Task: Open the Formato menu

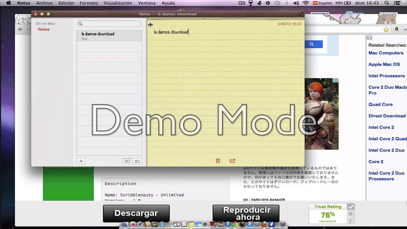Action: (89, 3)
